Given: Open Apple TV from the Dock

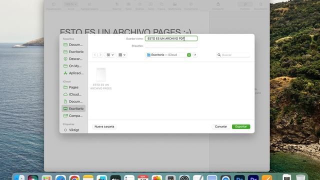Looking at the screenshot, I should click(x=115, y=177).
